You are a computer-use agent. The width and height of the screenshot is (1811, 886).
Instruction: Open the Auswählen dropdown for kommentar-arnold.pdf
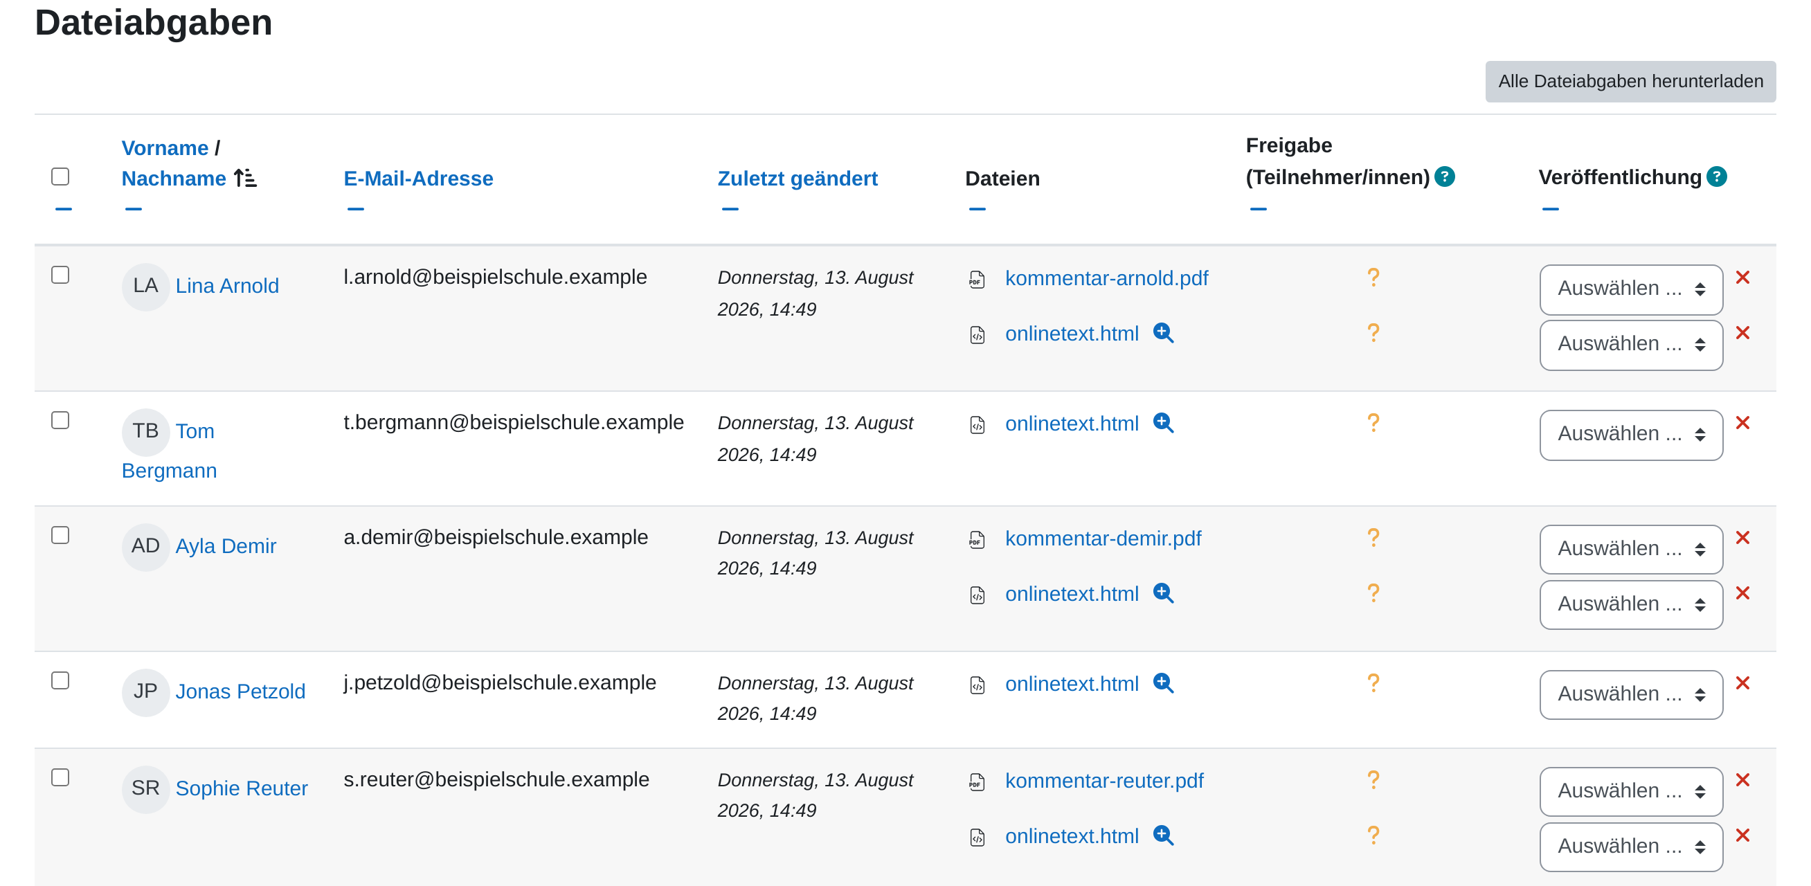click(1631, 289)
